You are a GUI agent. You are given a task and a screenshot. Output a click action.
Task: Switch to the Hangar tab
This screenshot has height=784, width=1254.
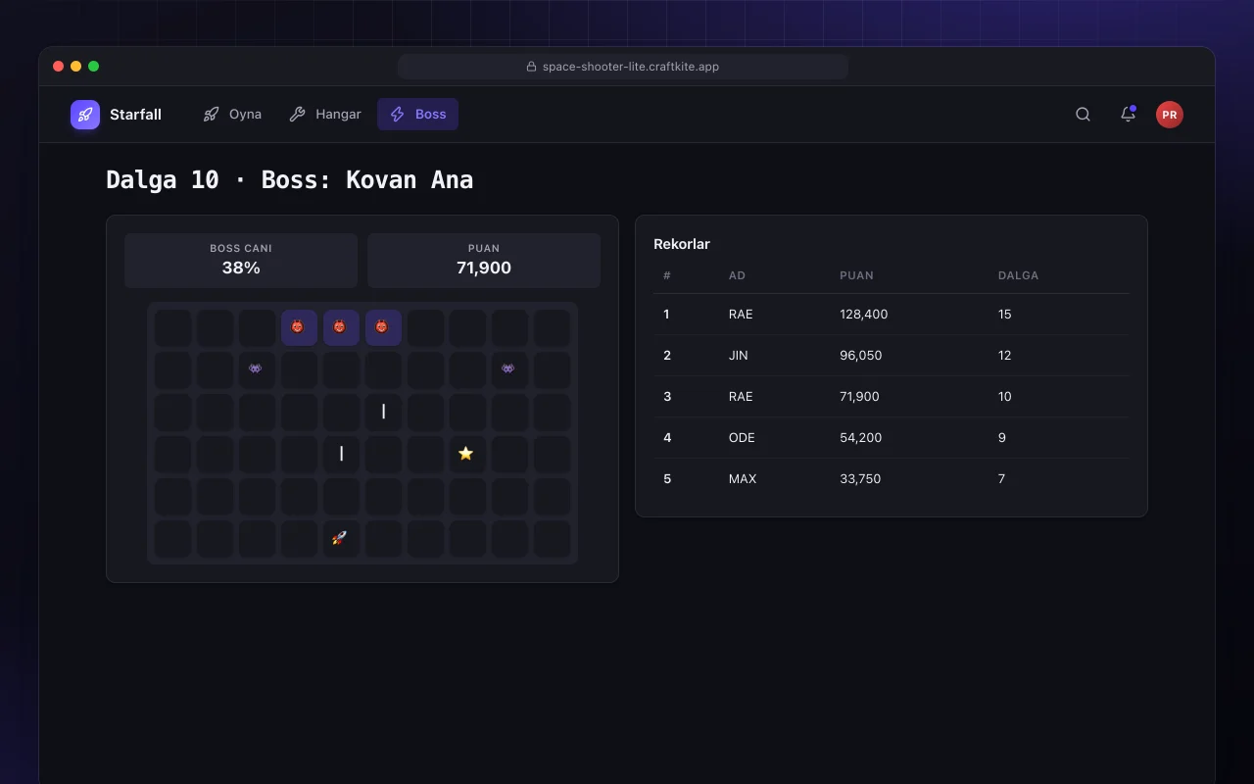[x=325, y=115]
